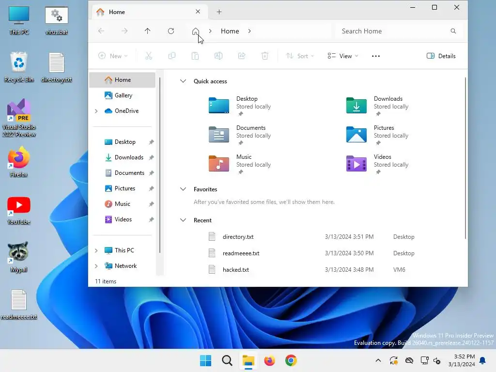The height and width of the screenshot is (372, 496).
Task: Click the Rename toolbar icon
Action: 218,56
